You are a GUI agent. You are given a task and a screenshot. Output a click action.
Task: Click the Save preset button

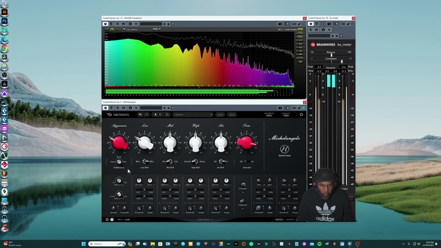(232, 115)
